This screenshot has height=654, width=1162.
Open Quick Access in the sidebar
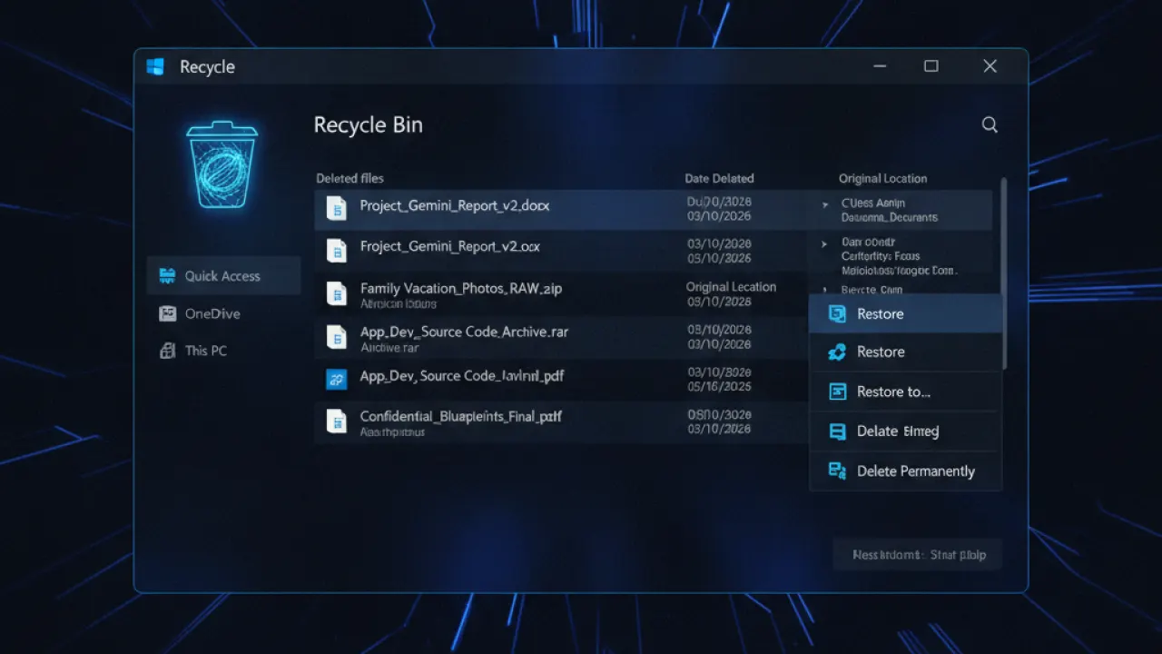(223, 275)
